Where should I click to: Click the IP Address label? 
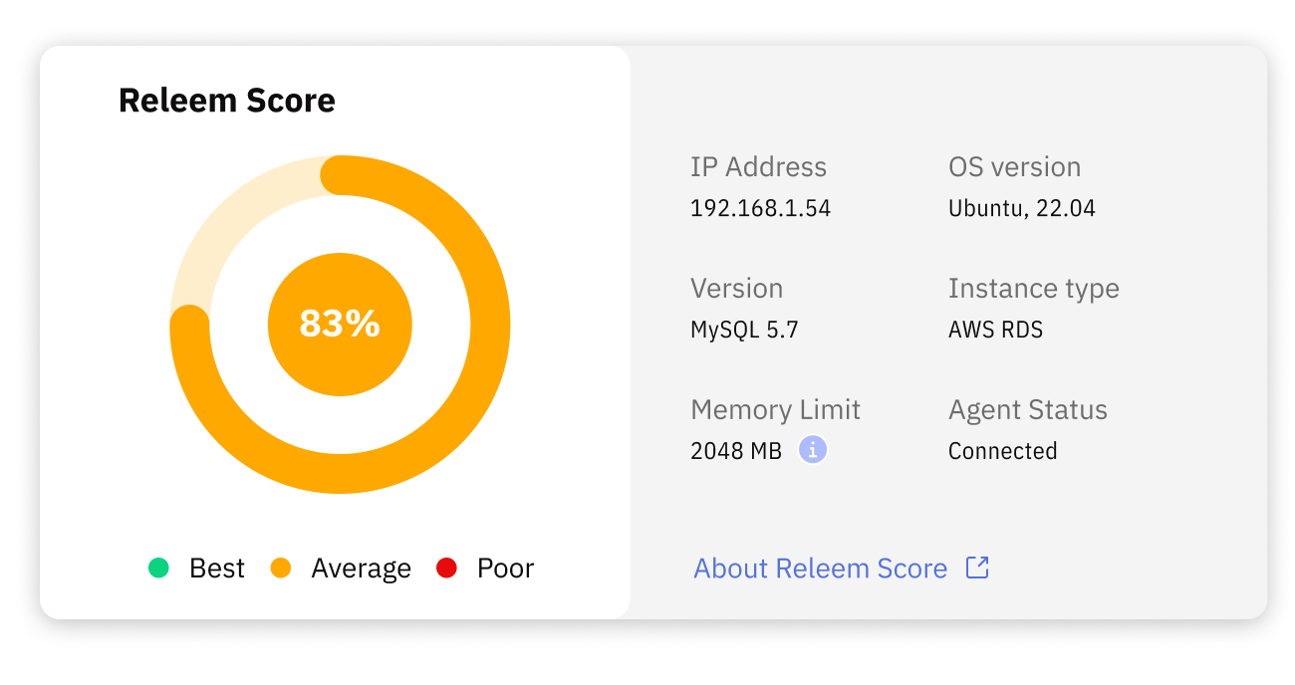[x=758, y=167]
